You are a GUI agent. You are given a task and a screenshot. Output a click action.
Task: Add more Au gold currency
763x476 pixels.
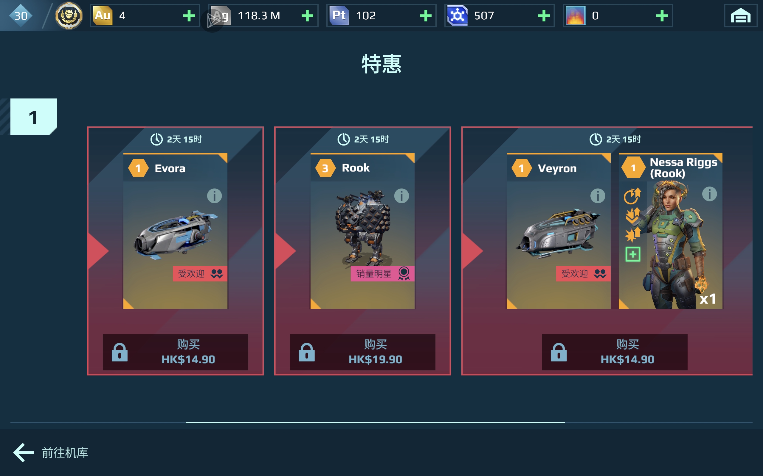[189, 16]
